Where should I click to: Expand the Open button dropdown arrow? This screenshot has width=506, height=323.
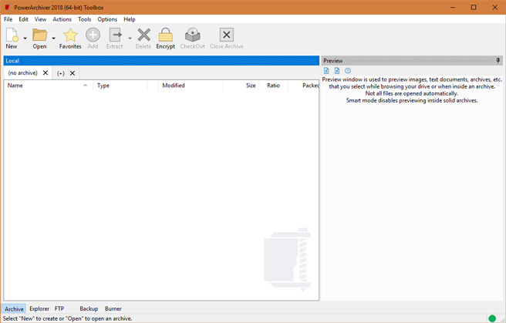53,38
